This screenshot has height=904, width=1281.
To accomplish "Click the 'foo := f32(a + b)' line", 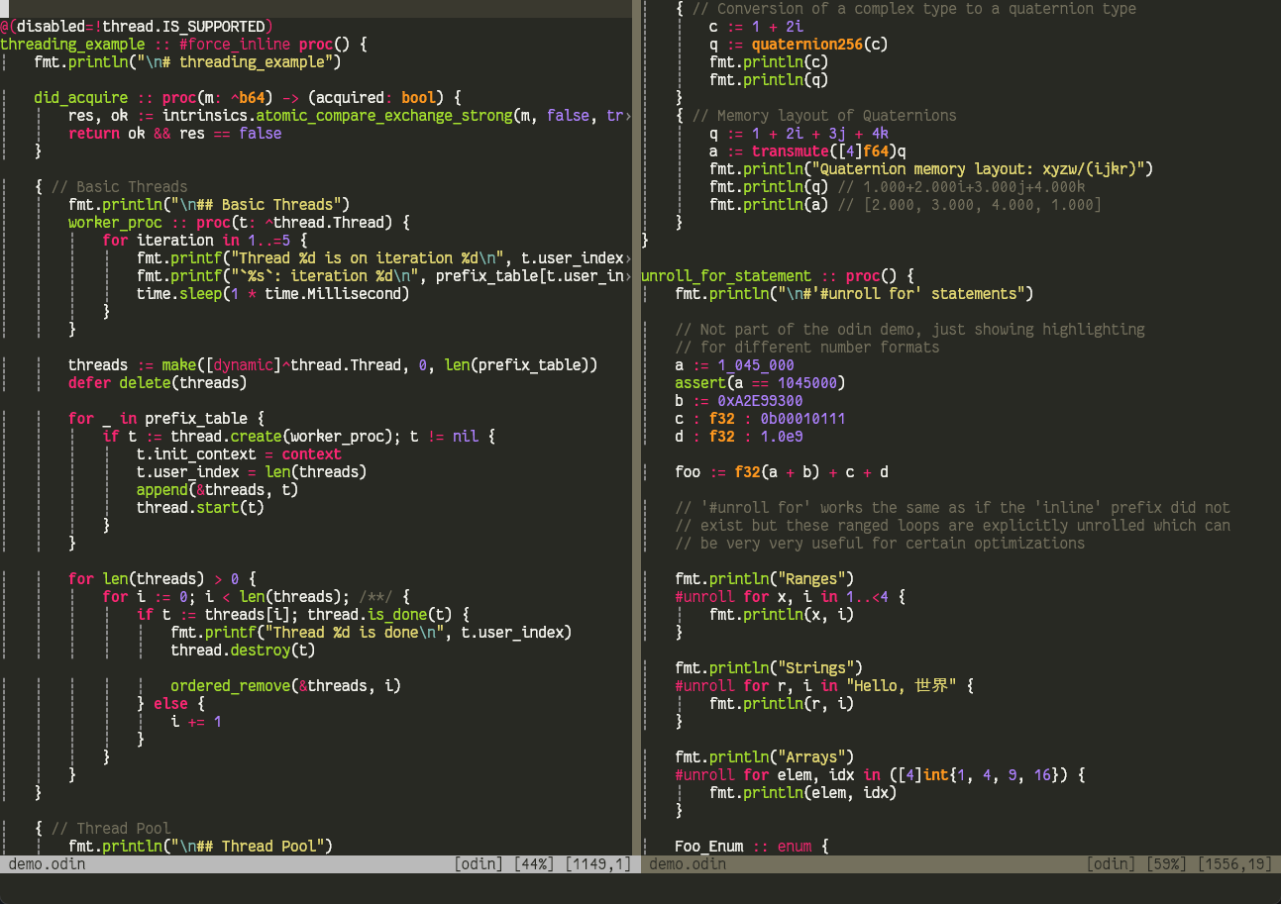I will click(782, 471).
